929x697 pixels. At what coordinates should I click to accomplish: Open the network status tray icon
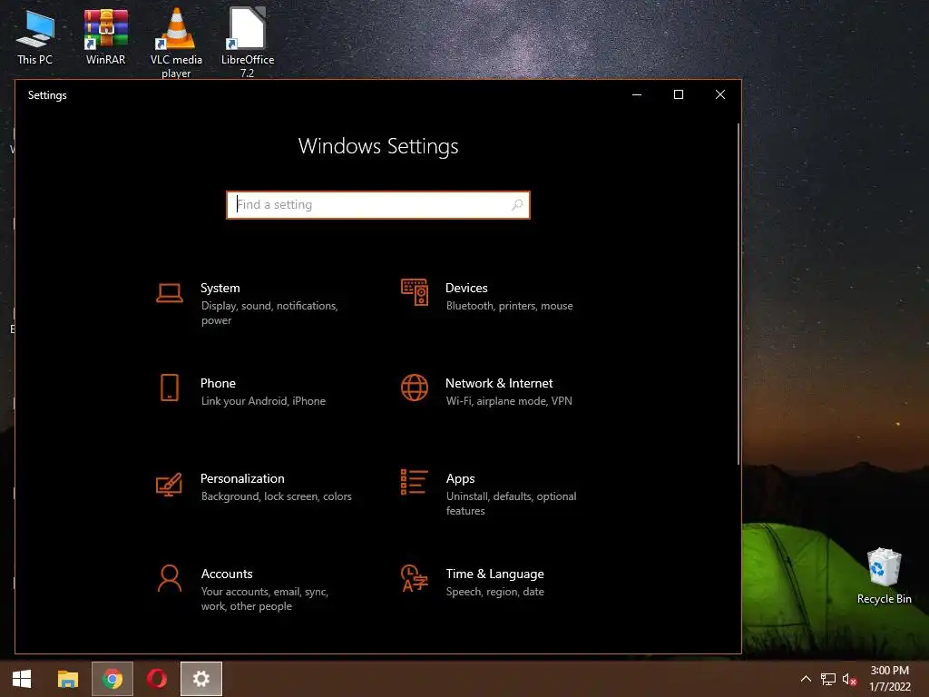click(x=827, y=679)
